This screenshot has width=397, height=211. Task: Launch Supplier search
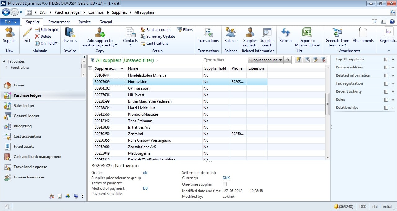pyautogui.click(x=267, y=37)
